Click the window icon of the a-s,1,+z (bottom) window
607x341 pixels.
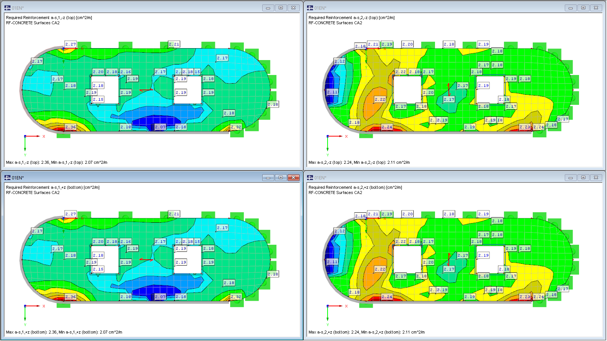click(7, 178)
